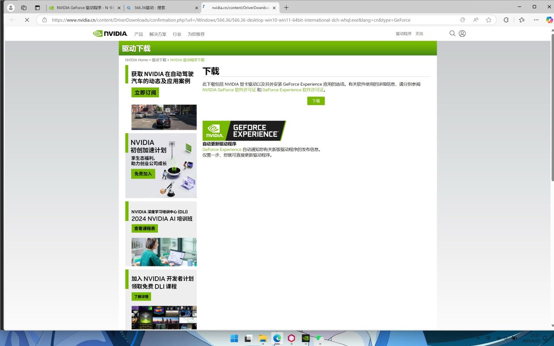Open the Wi-Fi network tray icon

(x=498, y=338)
